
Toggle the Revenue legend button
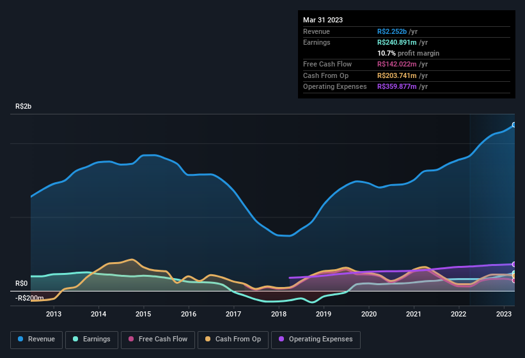36,339
